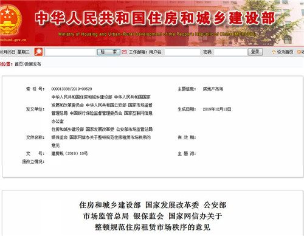The height and width of the screenshot is (236, 304).
Task: Select index number 000013338/2019-00529
Action: pos(72,89)
